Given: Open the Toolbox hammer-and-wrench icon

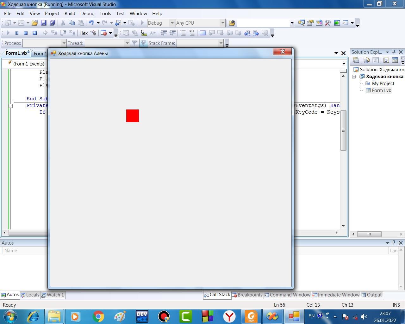Looking at the screenshot, I should (x=328, y=23).
